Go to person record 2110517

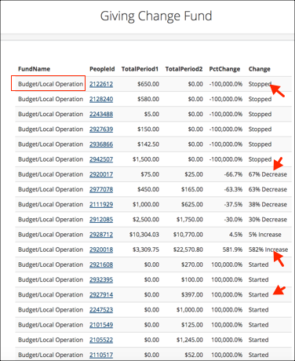click(x=101, y=355)
